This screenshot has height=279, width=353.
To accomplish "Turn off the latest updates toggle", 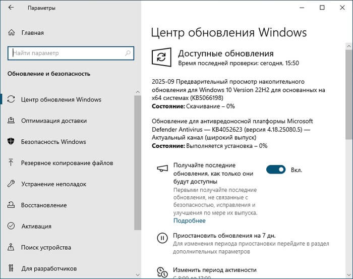I will point(275,170).
